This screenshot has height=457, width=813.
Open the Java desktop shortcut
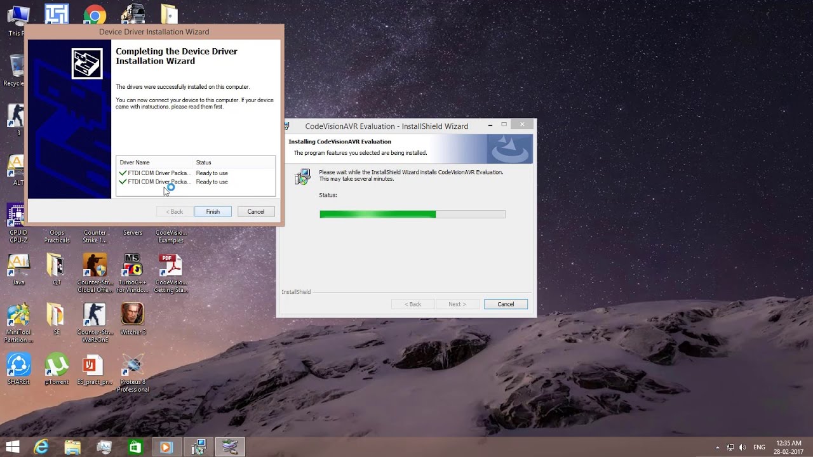[18, 270]
